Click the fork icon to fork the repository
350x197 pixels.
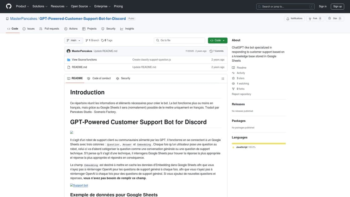coord(310,18)
